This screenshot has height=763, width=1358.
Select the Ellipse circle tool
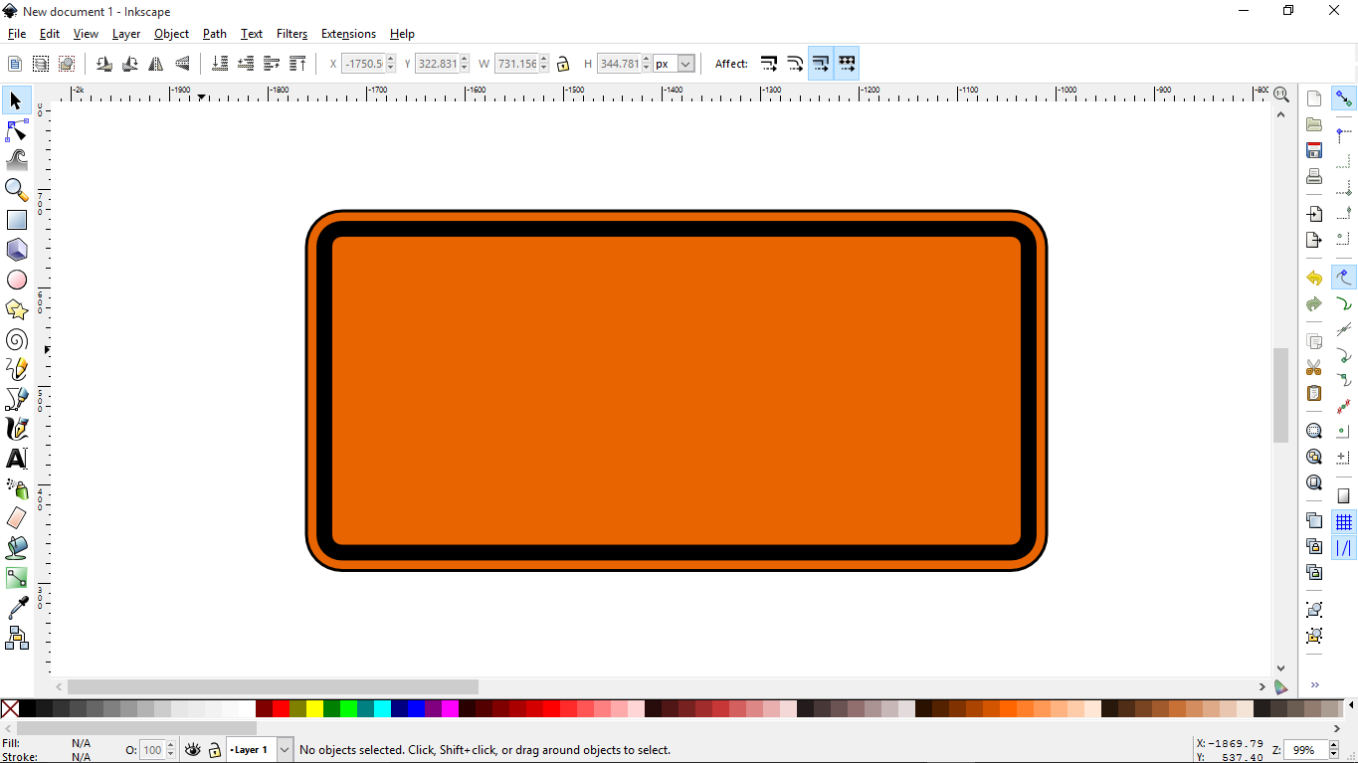[16, 280]
